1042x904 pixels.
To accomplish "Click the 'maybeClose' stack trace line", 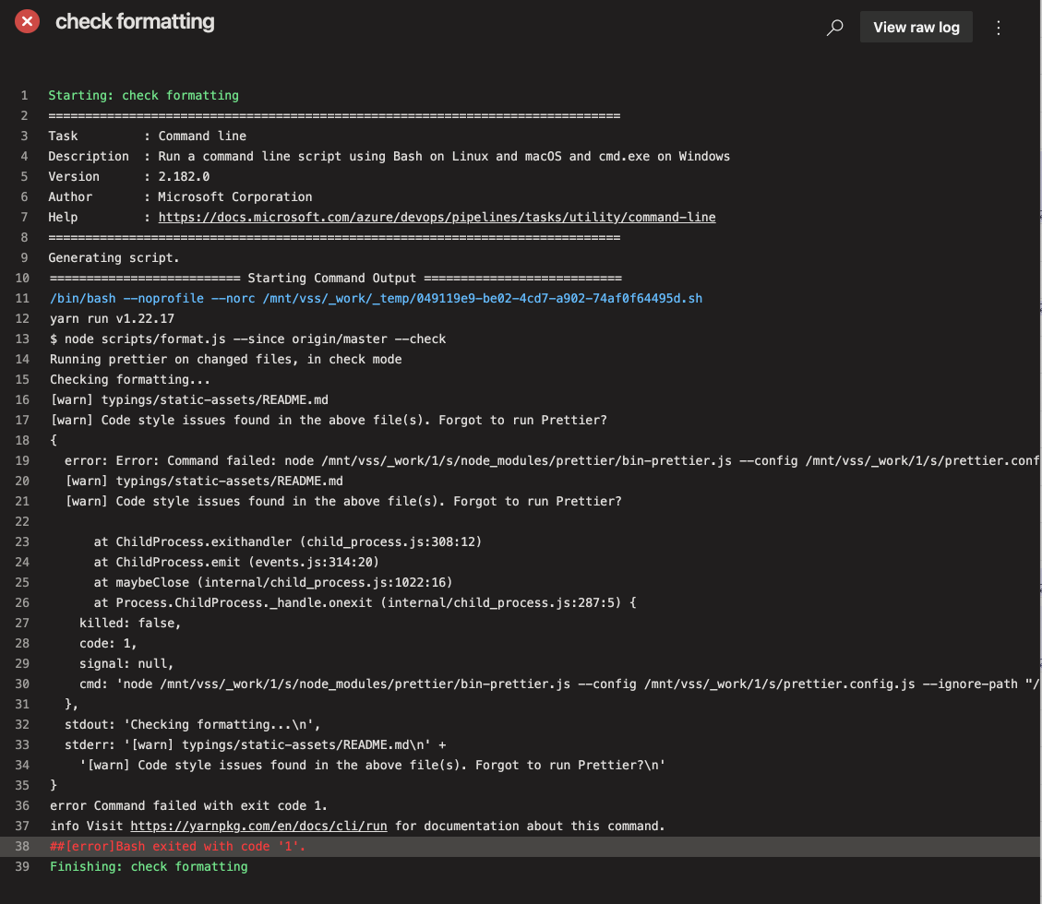I will (x=273, y=582).
